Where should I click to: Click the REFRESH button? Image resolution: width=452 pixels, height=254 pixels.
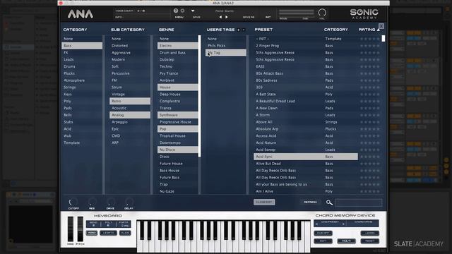(x=310, y=202)
